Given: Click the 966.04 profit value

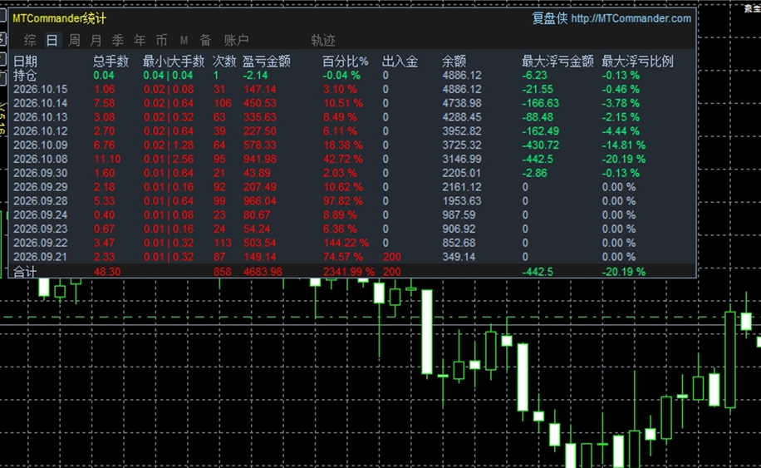Looking at the screenshot, I should (260, 201).
